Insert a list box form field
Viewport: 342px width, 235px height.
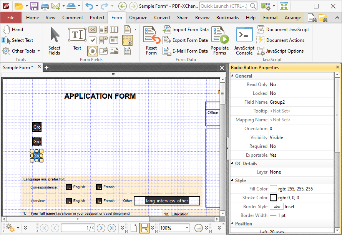click(103, 30)
